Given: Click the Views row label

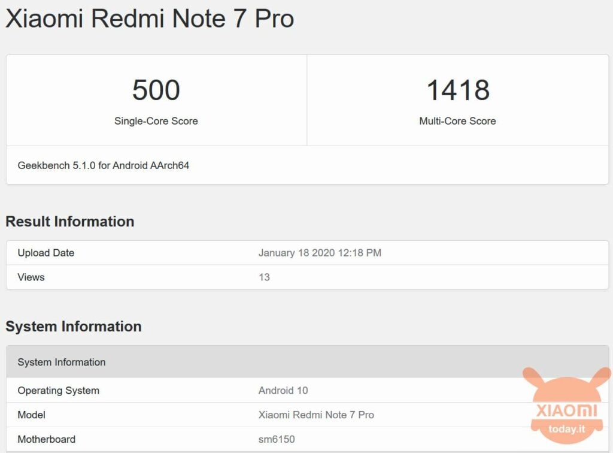Looking at the screenshot, I should click(x=31, y=277).
